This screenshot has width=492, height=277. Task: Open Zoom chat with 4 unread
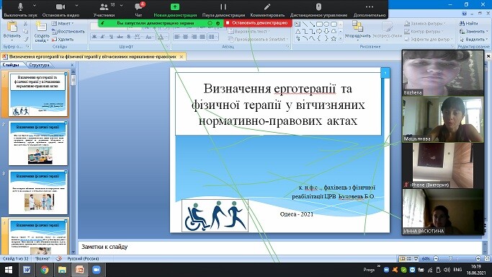coord(138,9)
